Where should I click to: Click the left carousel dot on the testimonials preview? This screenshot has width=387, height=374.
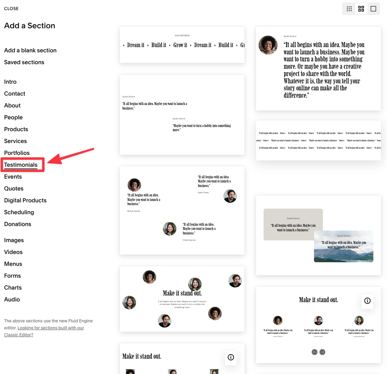315,352
